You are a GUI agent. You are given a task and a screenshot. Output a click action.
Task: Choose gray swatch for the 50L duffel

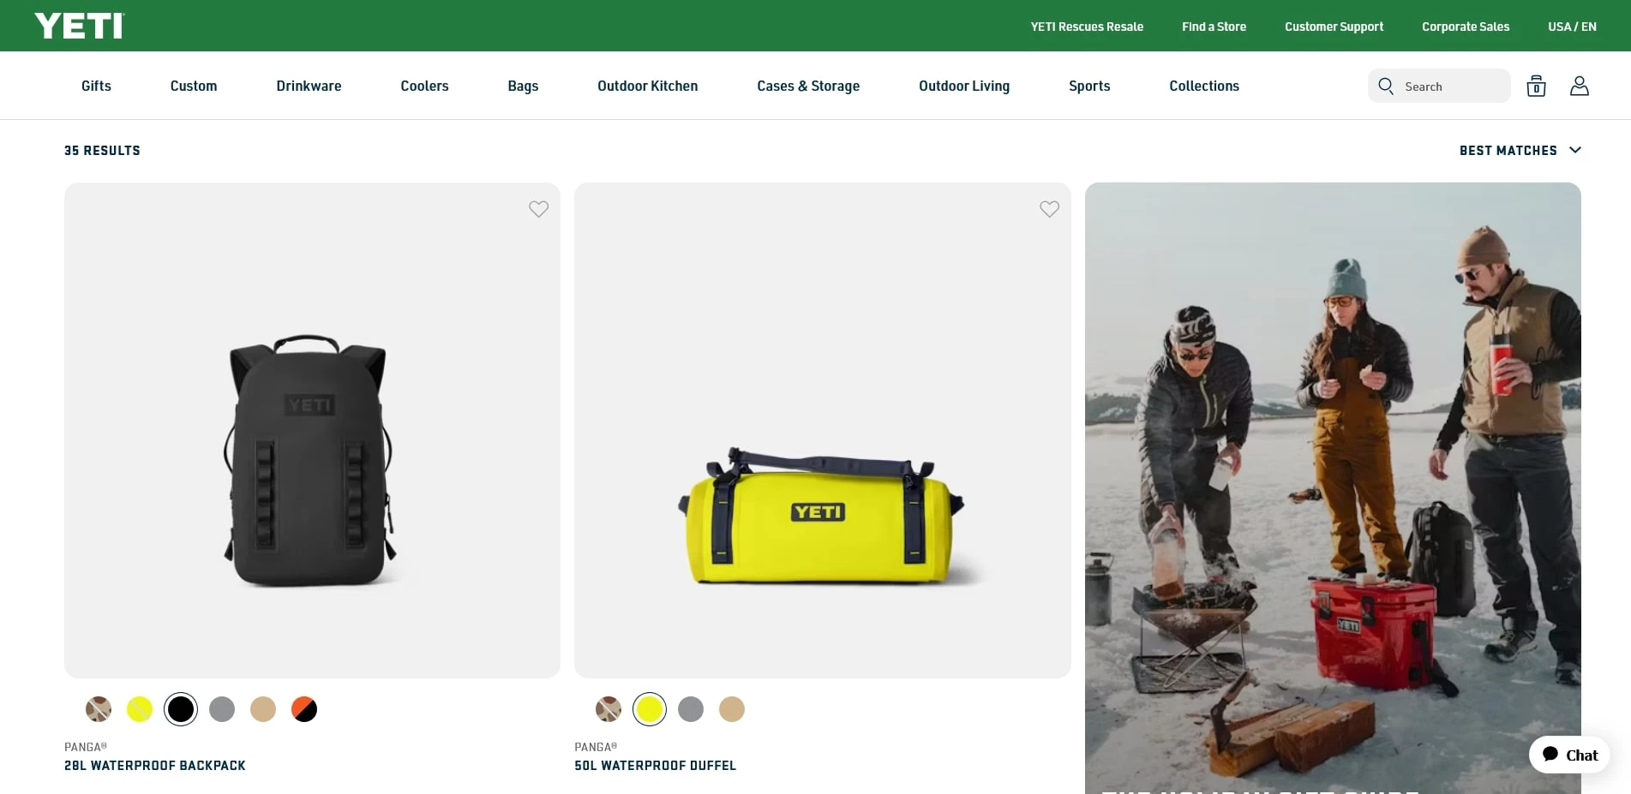691,709
